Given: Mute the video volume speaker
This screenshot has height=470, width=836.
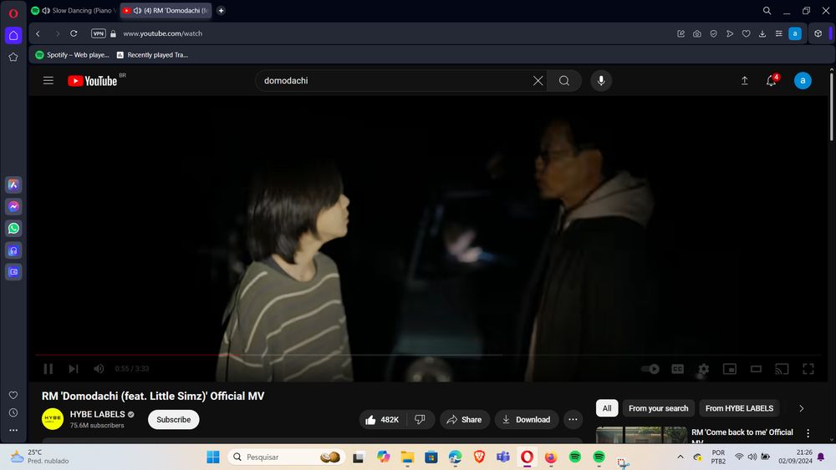Looking at the screenshot, I should point(99,368).
